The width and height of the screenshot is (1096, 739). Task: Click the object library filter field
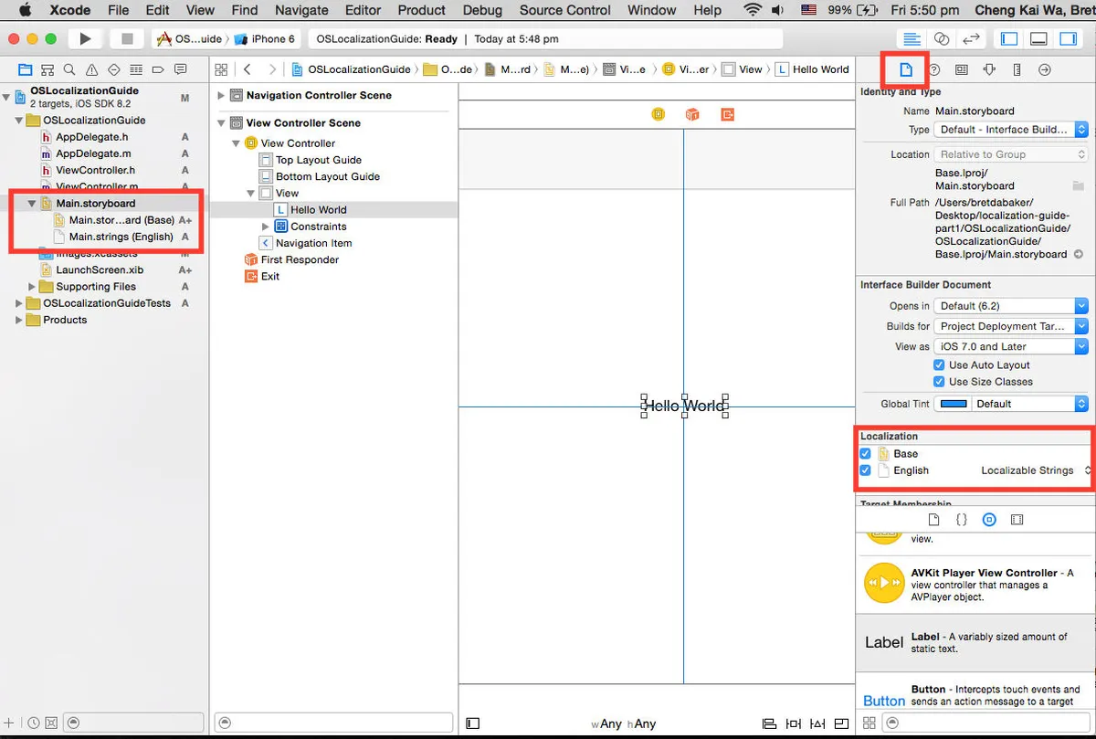point(986,723)
